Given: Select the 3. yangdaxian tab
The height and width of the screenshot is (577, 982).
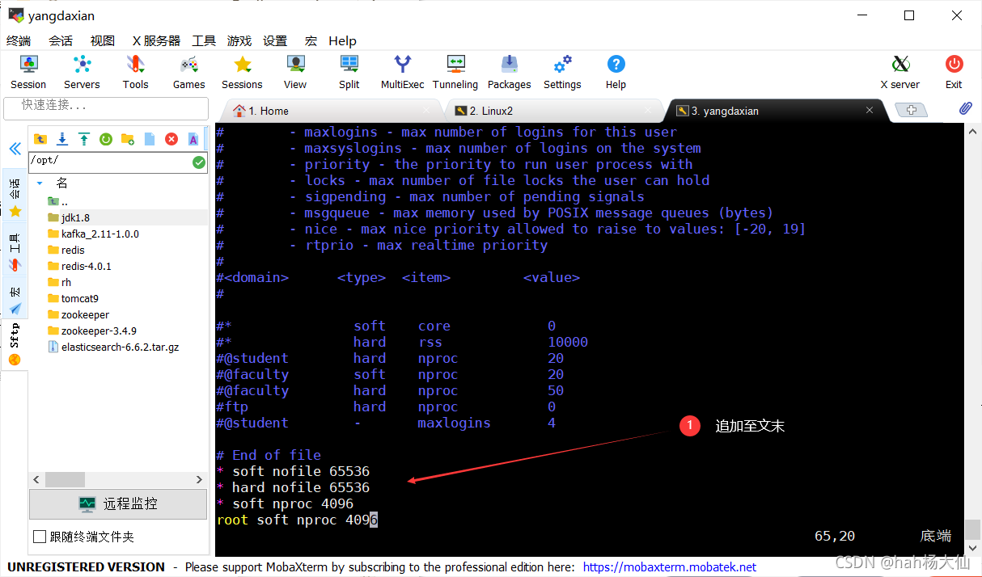Looking at the screenshot, I should tap(775, 111).
